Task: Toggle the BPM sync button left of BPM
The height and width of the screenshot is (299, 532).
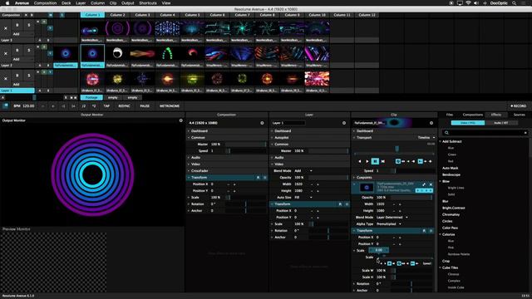Action: click(x=6, y=106)
